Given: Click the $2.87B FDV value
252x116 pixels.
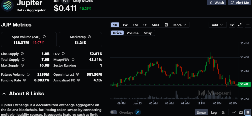Looking at the screenshot, I should pos(96,54).
